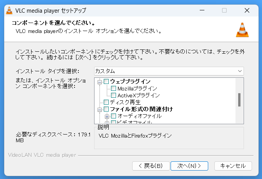
Task: Tick the オーディオファイル checkbox
Action: (x=113, y=116)
